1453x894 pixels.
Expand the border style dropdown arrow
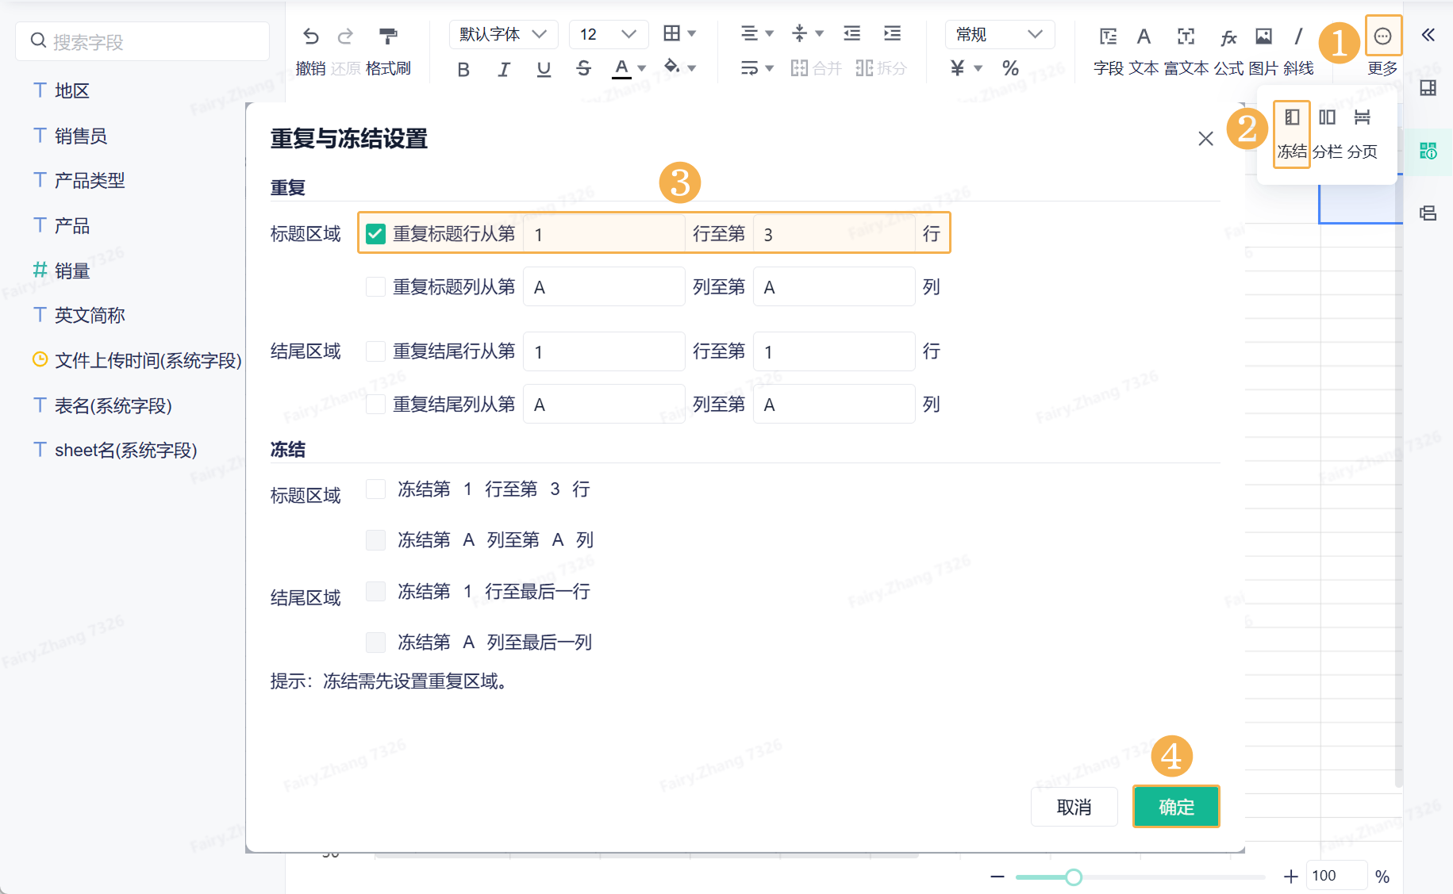pyautogui.click(x=692, y=33)
